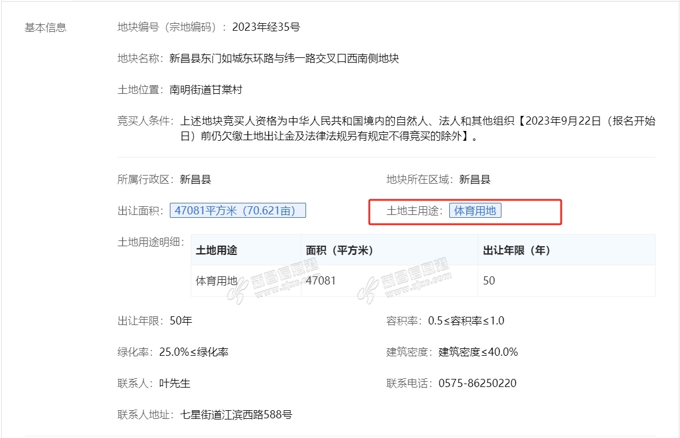Click the 47081平方米 highlighted area tag
This screenshot has width=680, height=438.
pyautogui.click(x=238, y=210)
